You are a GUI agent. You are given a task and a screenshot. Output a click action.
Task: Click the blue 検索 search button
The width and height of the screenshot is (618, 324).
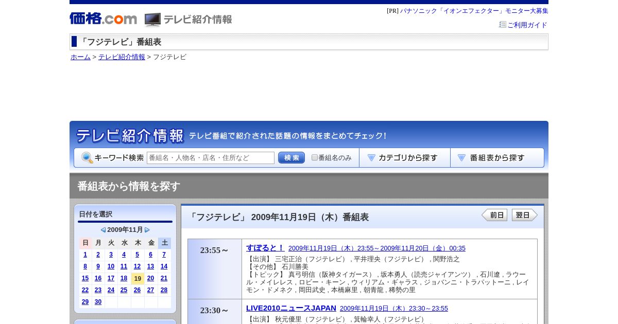point(291,158)
